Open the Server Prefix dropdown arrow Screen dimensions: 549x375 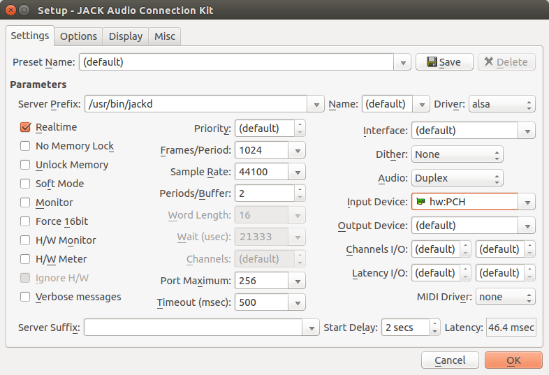click(x=316, y=104)
